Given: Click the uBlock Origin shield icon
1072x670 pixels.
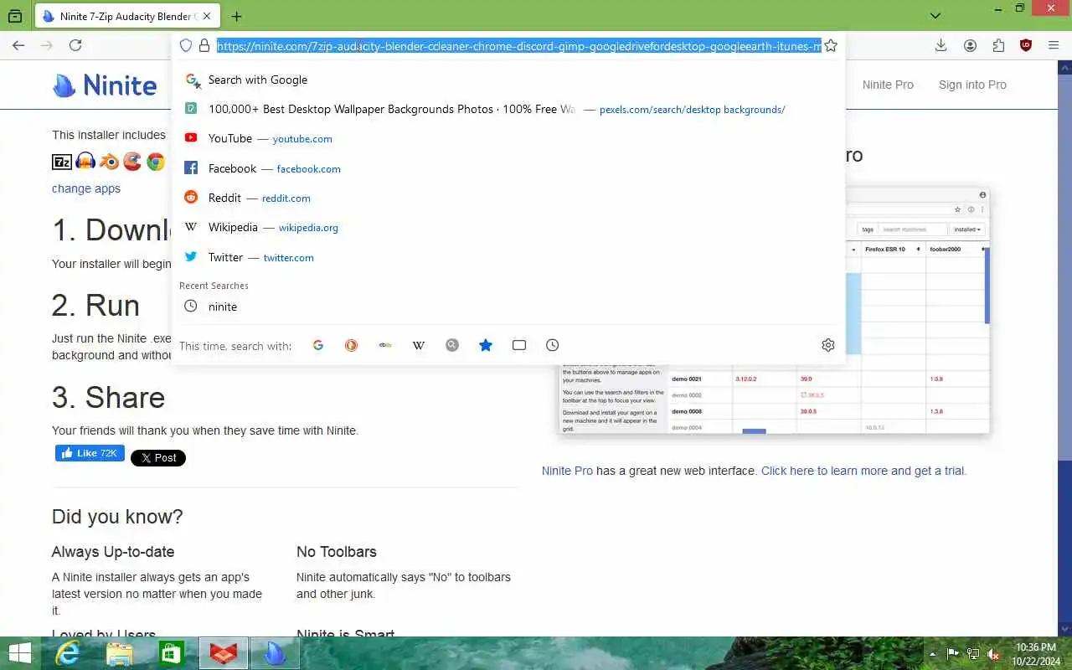Looking at the screenshot, I should pos(1026,45).
